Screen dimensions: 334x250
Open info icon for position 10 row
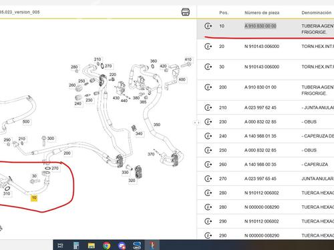coord(208,26)
